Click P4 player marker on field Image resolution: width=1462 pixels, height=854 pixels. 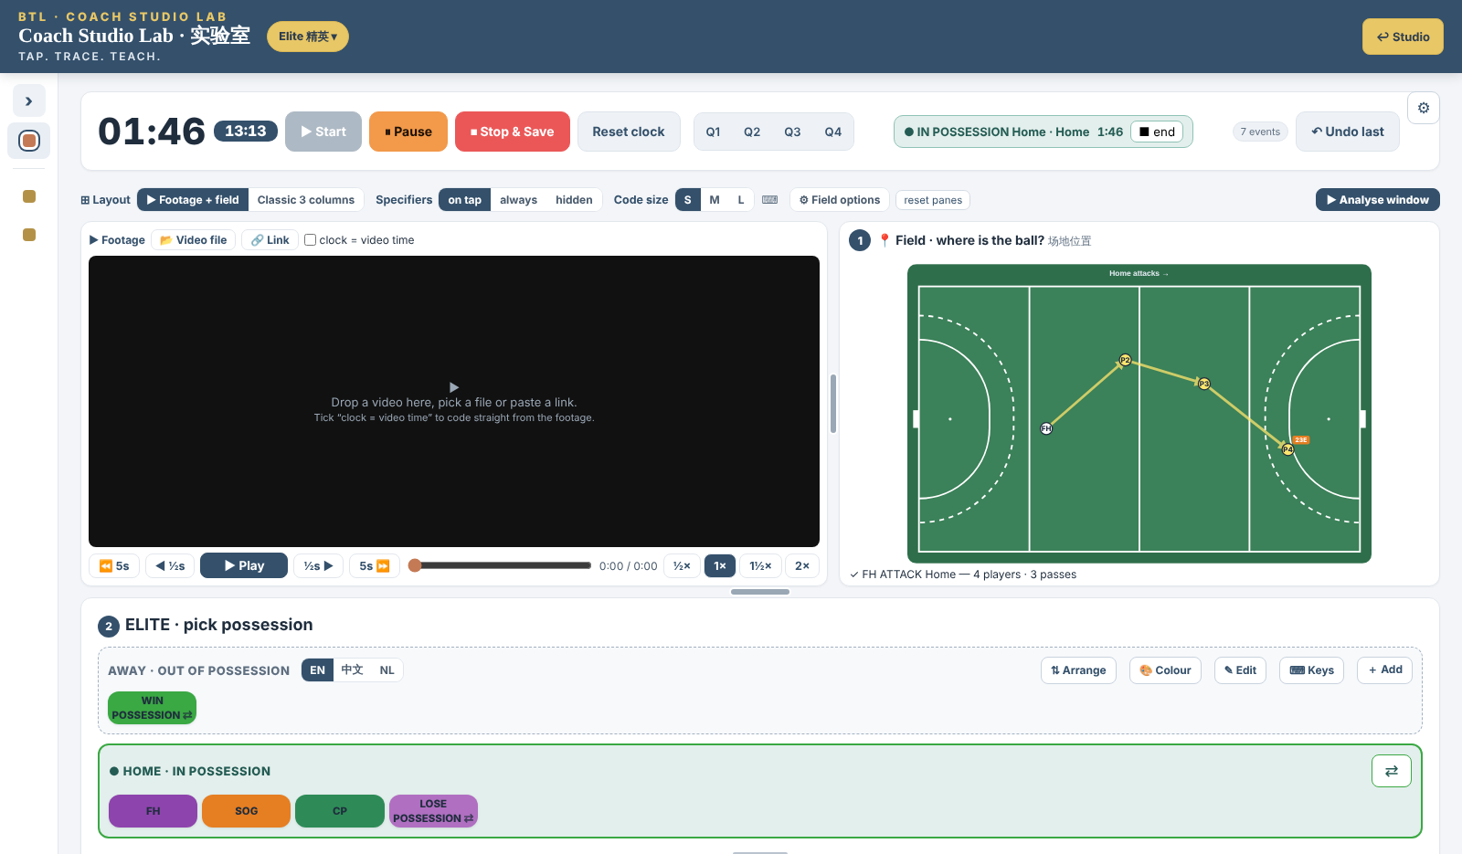[1287, 449]
